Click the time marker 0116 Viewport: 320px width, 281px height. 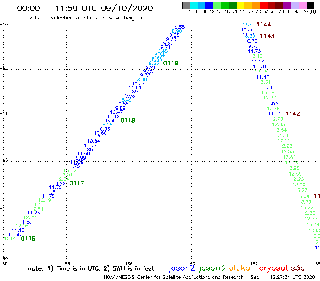28,239
